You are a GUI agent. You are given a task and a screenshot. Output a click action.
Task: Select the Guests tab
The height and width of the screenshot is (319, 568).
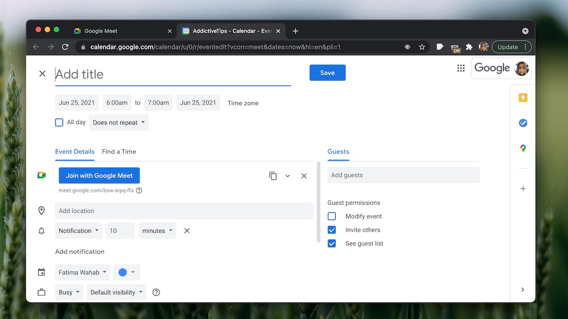click(x=338, y=152)
